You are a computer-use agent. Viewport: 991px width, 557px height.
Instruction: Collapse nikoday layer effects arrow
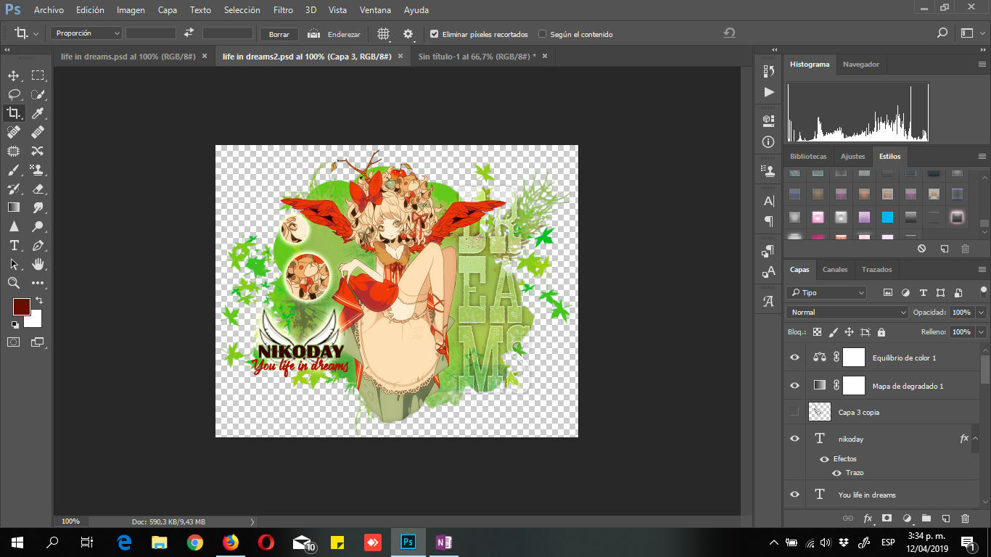tap(976, 439)
